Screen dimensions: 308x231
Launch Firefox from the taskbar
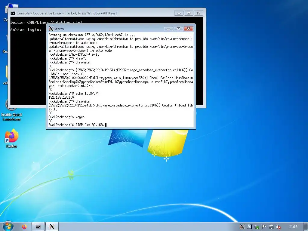pos(24,227)
